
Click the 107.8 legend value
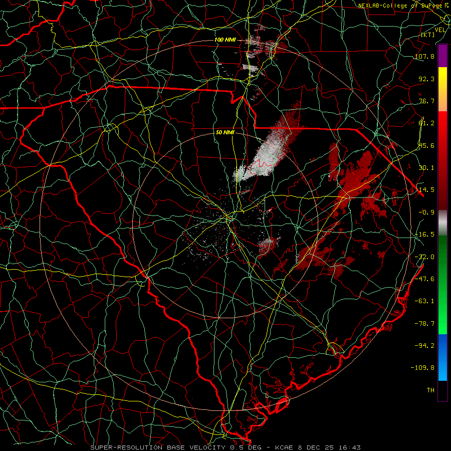click(x=424, y=56)
